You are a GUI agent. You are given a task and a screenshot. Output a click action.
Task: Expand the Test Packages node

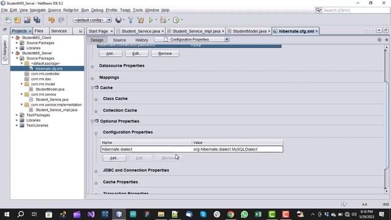(x=17, y=115)
